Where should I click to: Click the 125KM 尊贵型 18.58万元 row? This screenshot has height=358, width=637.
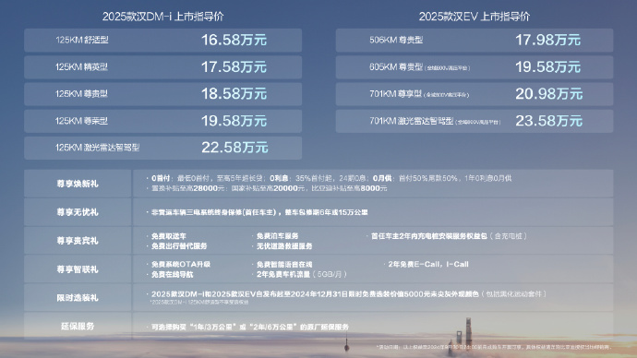162,94
